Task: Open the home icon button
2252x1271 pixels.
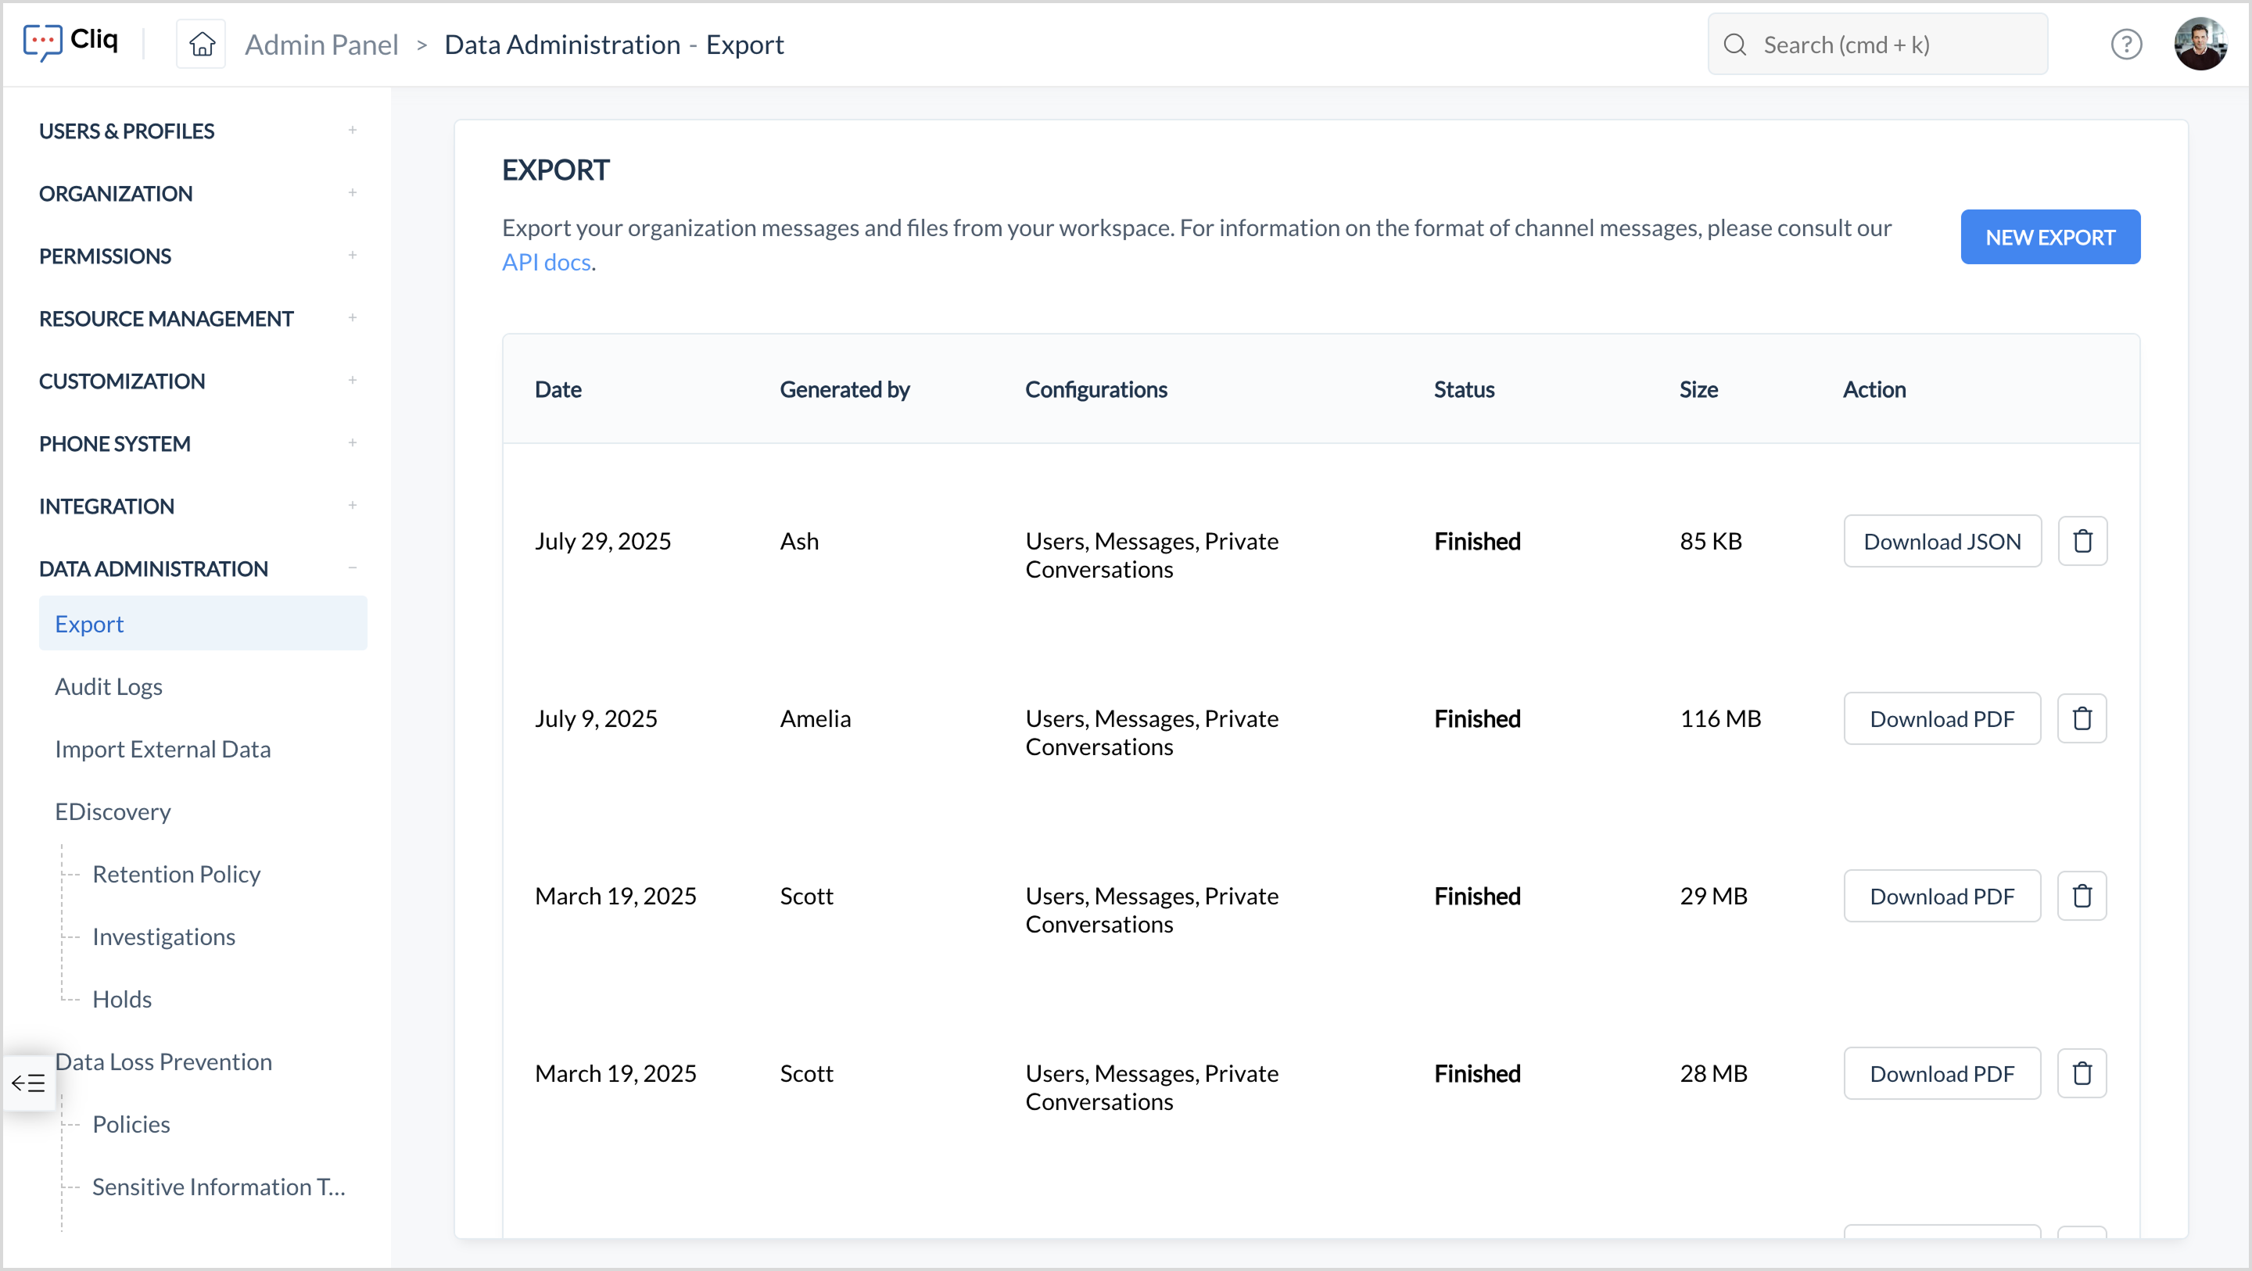Action: tap(202, 44)
